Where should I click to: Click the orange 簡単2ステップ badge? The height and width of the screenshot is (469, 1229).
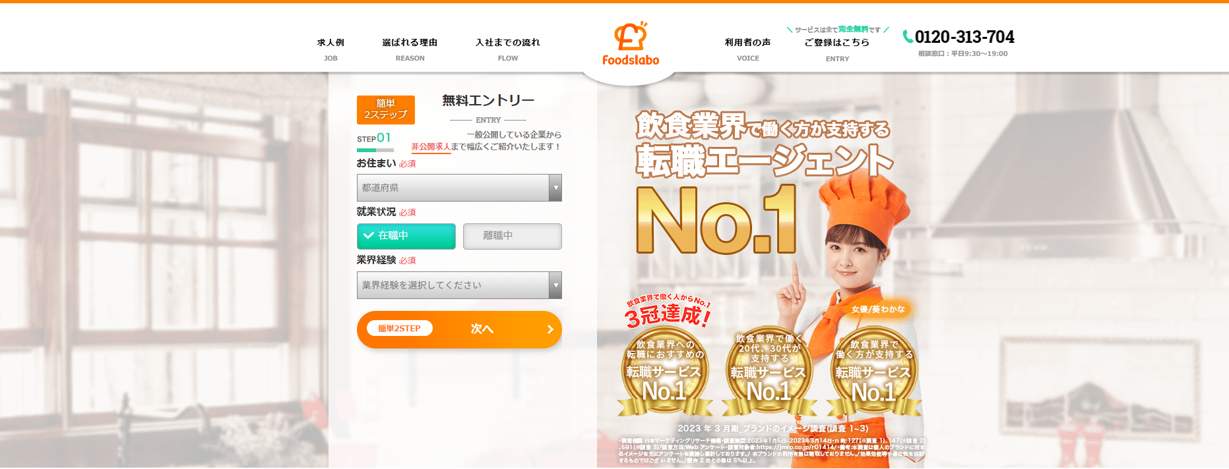click(x=386, y=109)
